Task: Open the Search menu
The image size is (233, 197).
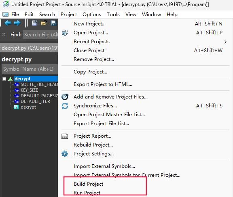Action: (x=47, y=15)
